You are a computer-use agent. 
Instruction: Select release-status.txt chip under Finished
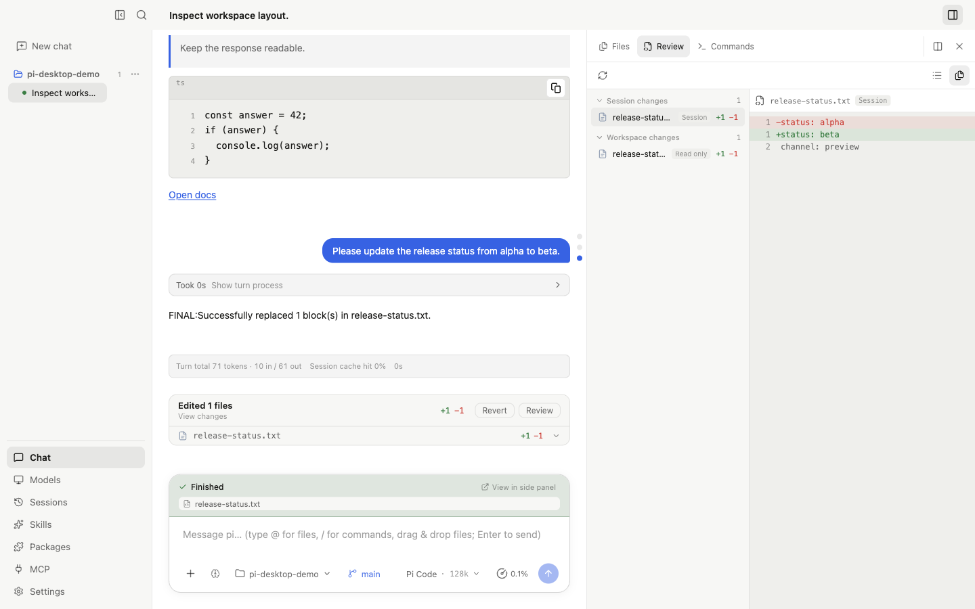(x=369, y=504)
